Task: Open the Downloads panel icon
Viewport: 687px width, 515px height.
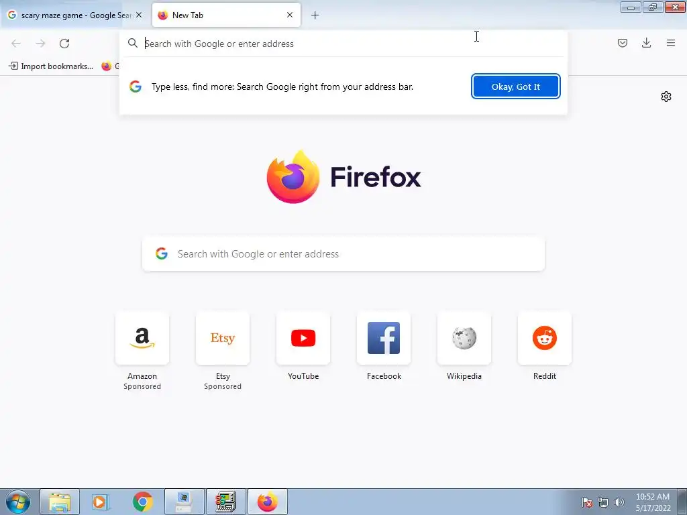Action: [x=646, y=43]
